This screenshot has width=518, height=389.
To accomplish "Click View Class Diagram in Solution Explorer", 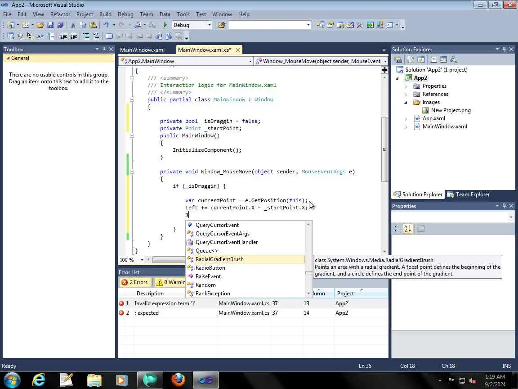I will click(x=454, y=59).
